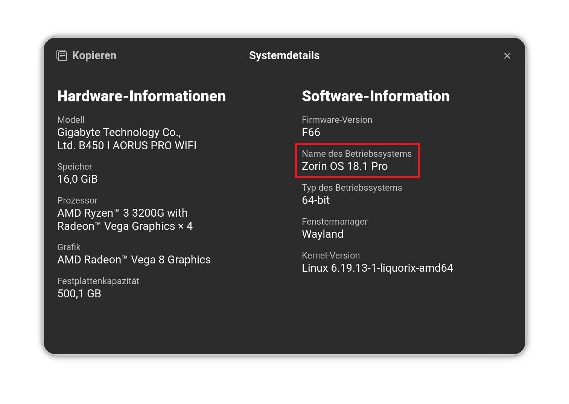Select the Zorin OS 18.1 Pro text
This screenshot has width=569, height=404.
click(x=344, y=166)
